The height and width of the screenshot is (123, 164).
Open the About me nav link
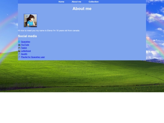point(76,2)
